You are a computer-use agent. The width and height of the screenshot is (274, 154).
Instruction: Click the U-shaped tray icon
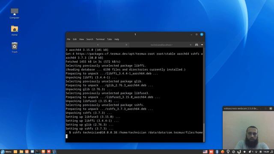point(239,152)
